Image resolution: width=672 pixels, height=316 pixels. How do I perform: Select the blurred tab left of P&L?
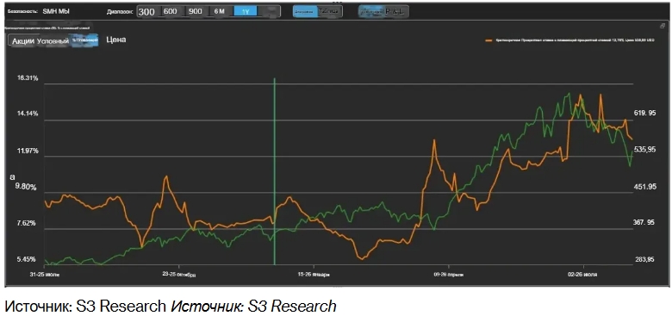371,11
